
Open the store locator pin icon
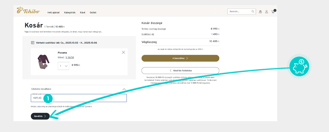coord(260,12)
